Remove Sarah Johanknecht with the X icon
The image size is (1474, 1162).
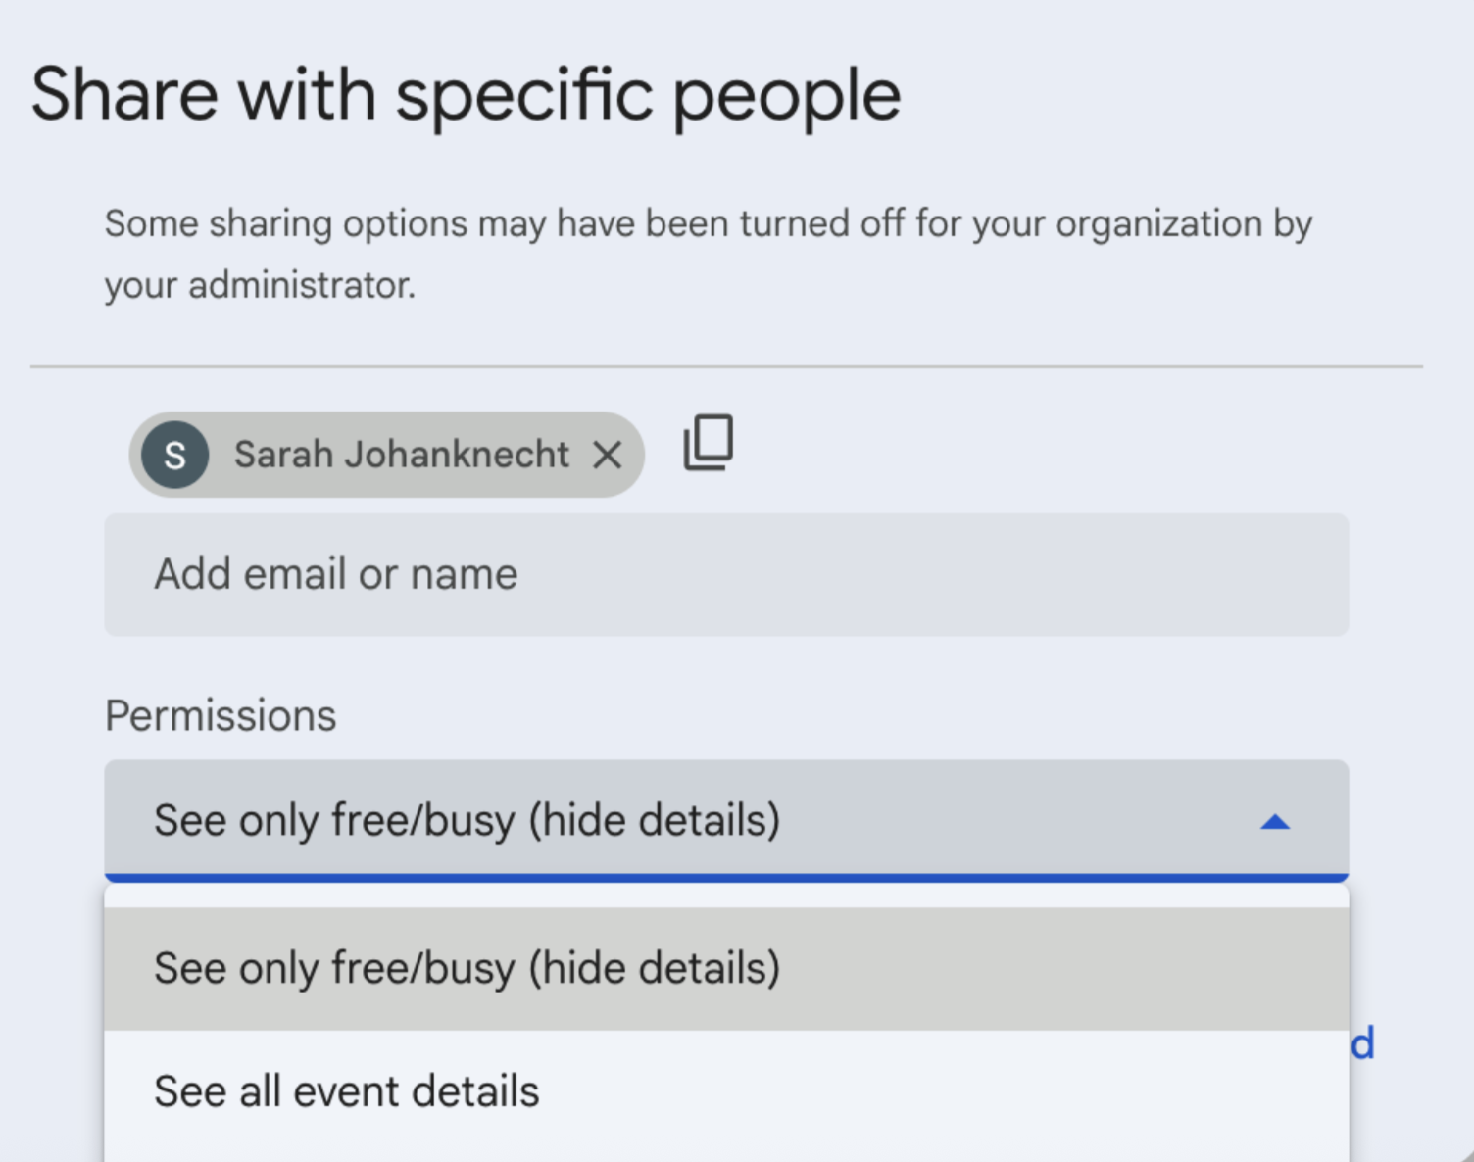[x=608, y=455]
